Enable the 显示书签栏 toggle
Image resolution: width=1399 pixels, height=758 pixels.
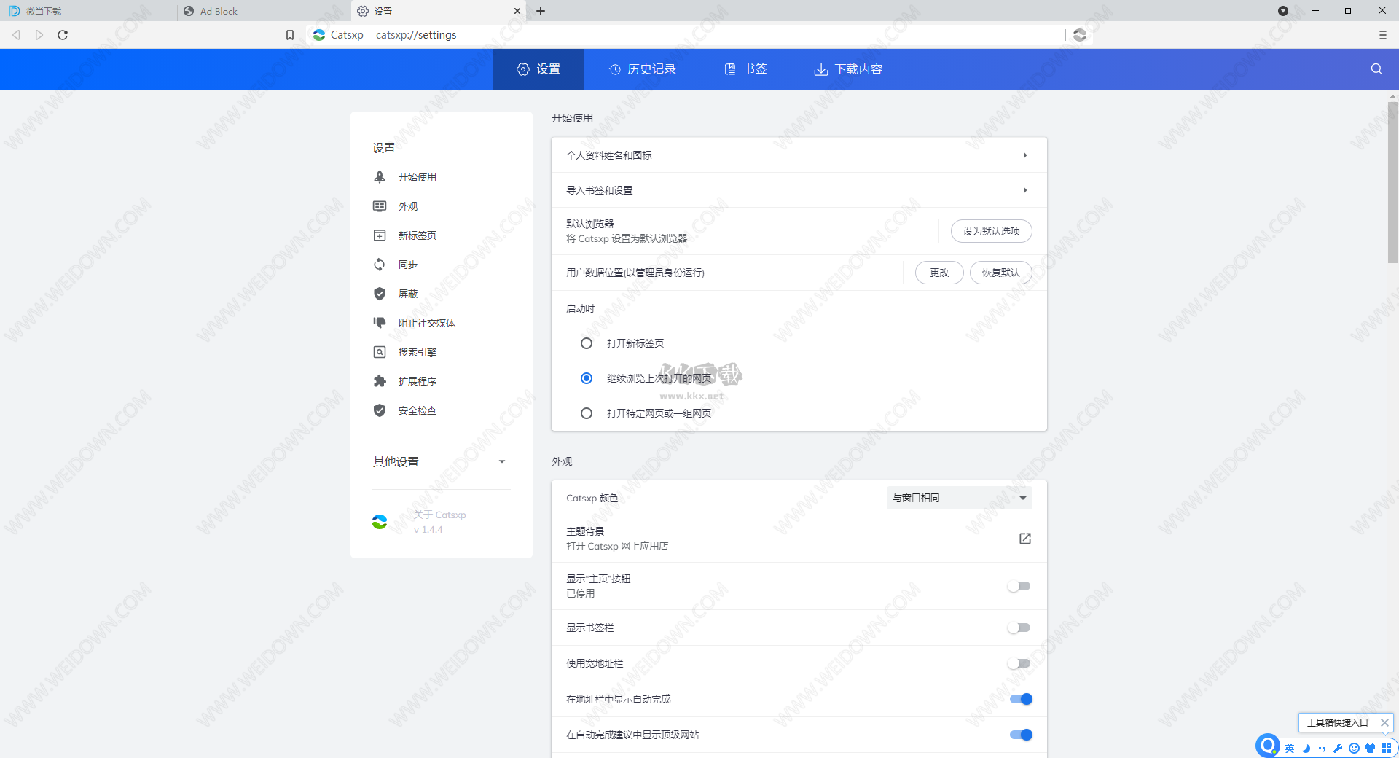point(1019,627)
